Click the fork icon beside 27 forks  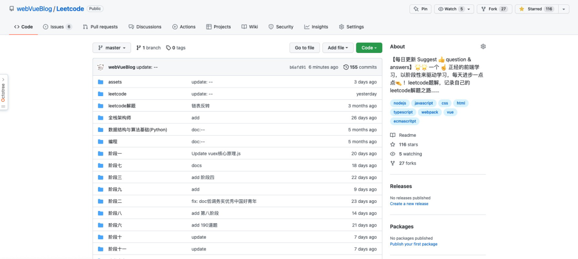[393, 163]
